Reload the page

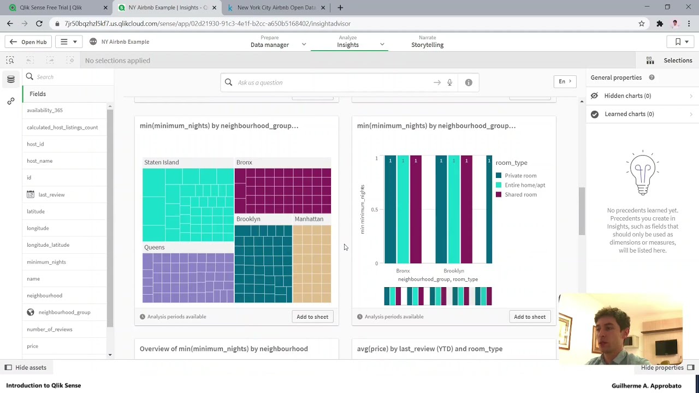click(39, 23)
